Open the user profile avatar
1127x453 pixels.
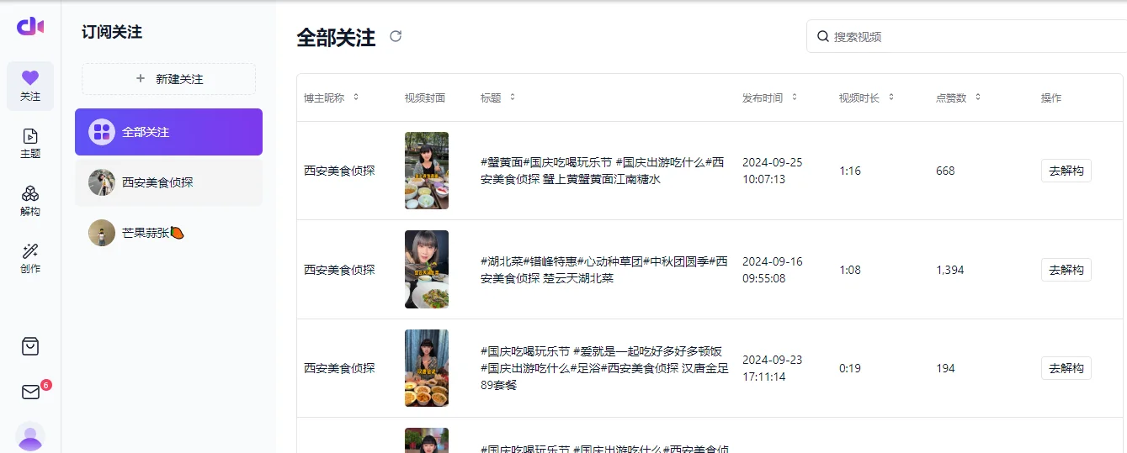pyautogui.click(x=30, y=437)
